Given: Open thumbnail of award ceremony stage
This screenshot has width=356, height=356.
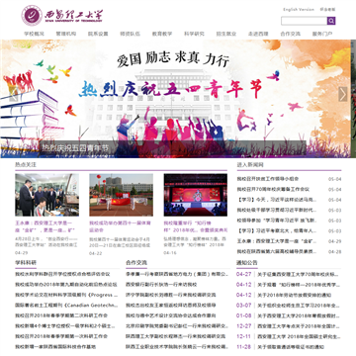Looking at the screenshot, I should [x=196, y=195].
